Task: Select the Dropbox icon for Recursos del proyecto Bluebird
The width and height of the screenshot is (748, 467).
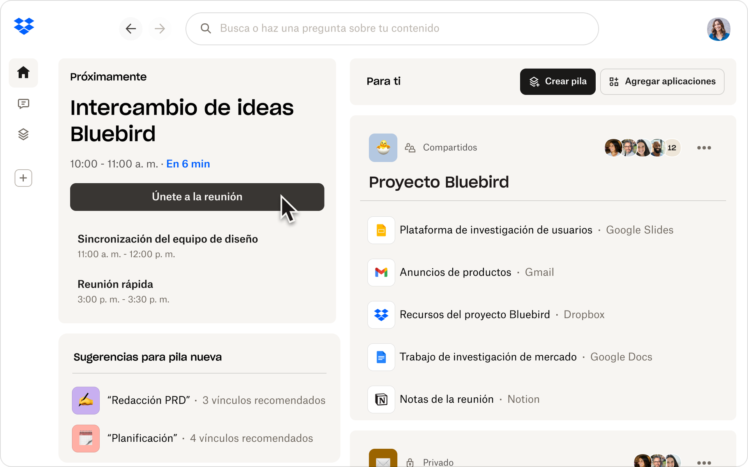Action: click(x=381, y=314)
